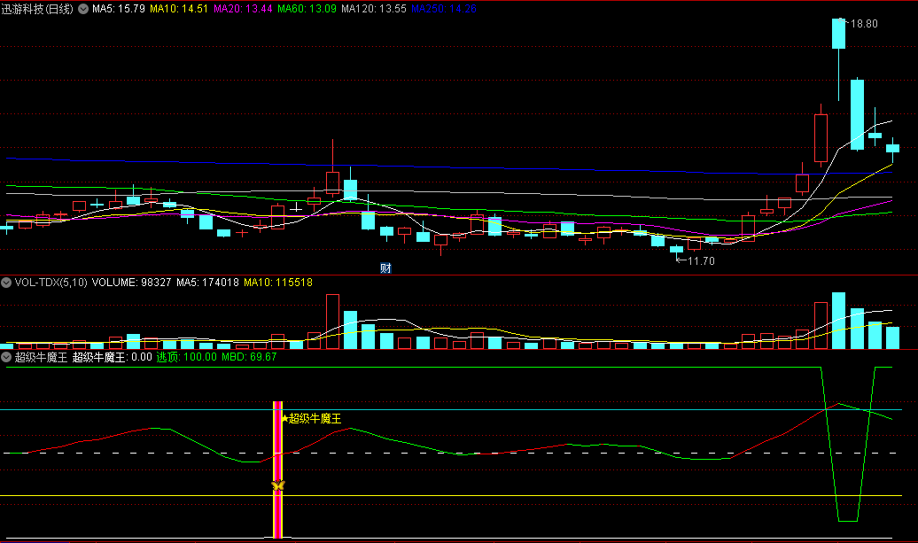Click the 超级牛魔王: 0.00 value
The width and height of the screenshot is (918, 543).
pyautogui.click(x=112, y=357)
